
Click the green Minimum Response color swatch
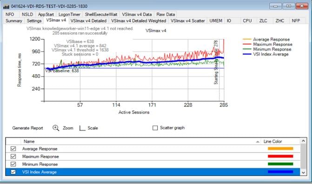(x=280, y=164)
